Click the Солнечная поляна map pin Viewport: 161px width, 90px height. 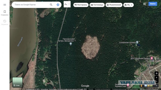point(137,42)
